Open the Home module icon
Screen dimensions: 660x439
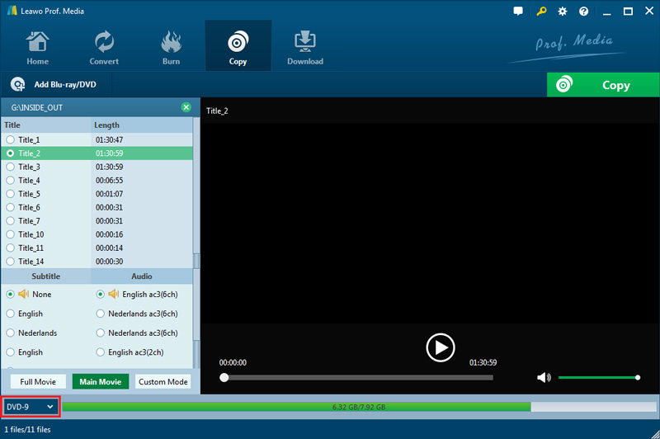click(37, 48)
